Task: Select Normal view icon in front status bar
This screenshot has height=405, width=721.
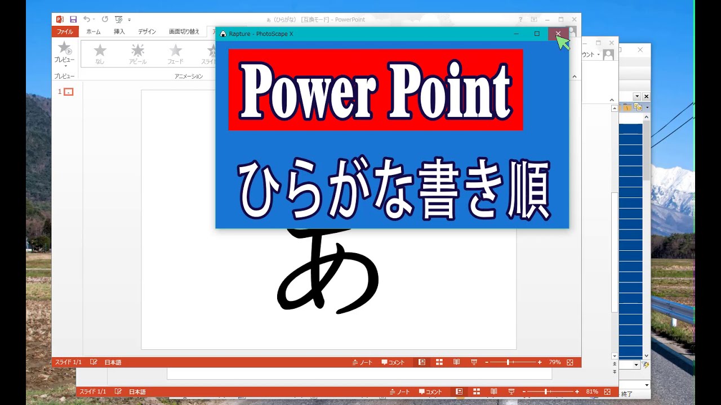Action: (421, 362)
